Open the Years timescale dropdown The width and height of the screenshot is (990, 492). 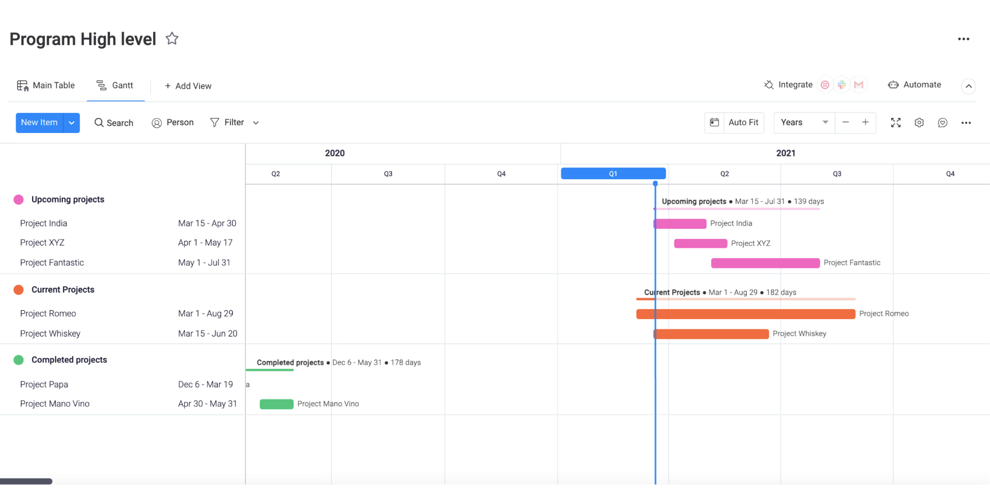804,123
